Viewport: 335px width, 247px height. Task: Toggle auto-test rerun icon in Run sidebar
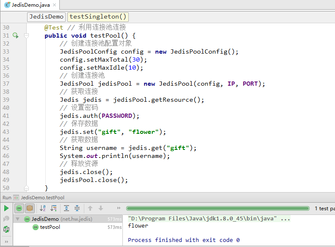click(x=6, y=229)
